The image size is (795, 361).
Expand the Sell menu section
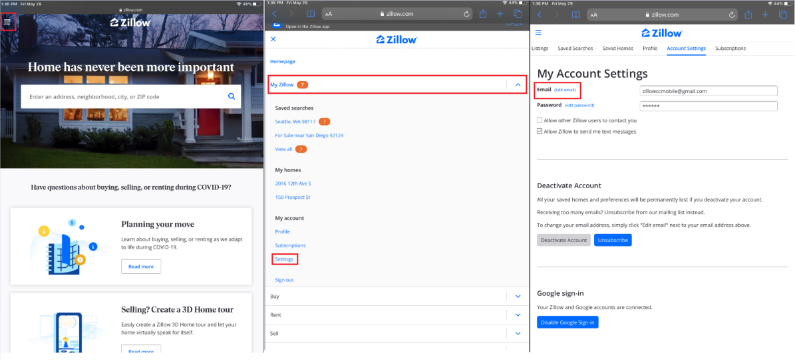[518, 334]
